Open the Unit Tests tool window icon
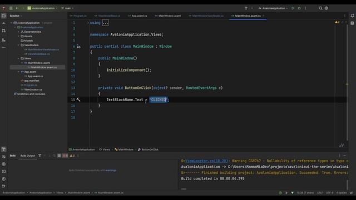The height and width of the screenshot is (200, 356). [4, 157]
